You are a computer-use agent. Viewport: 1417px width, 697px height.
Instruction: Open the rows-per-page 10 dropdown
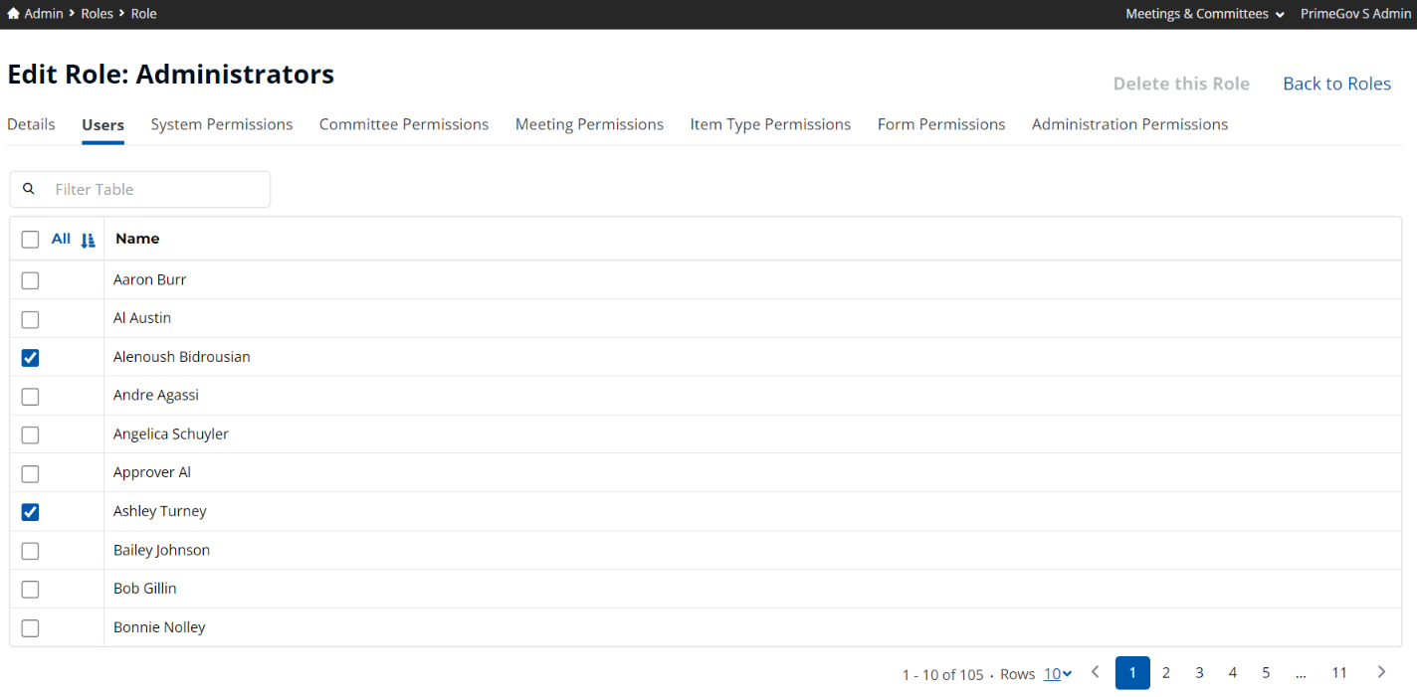coord(1057,674)
